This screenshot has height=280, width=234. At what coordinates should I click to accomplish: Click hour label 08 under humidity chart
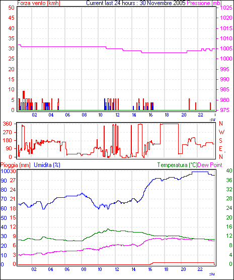pos(84,269)
